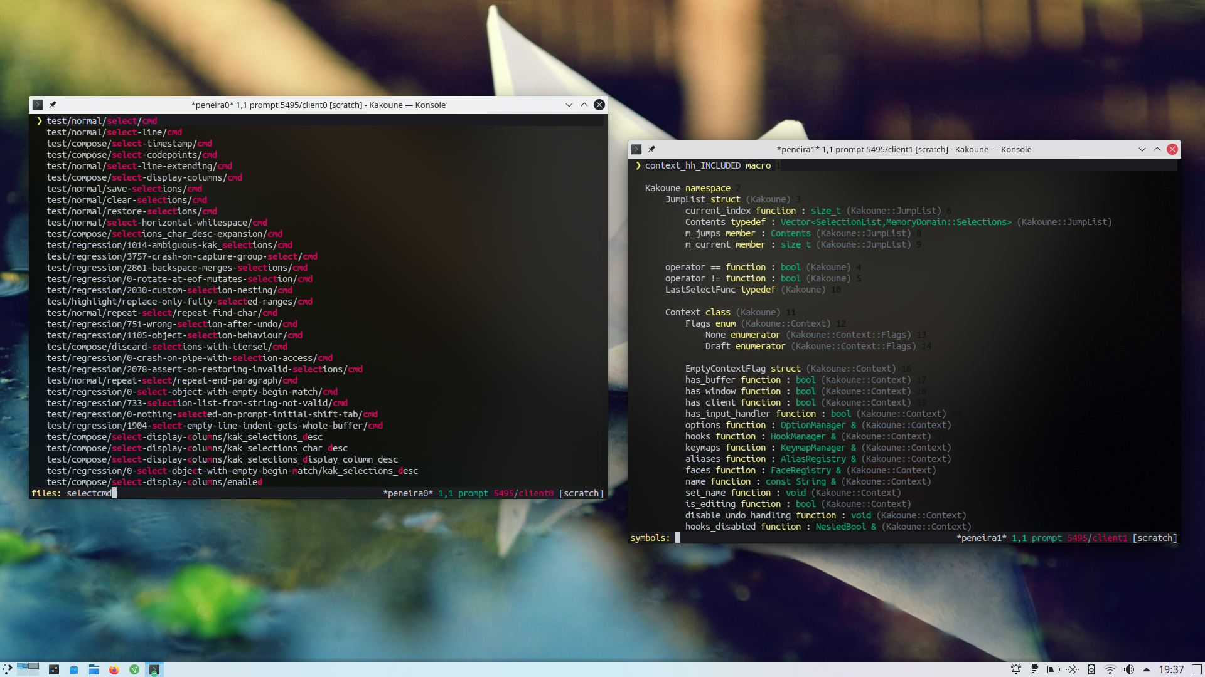
Task: Open peneira1 window's Konsole icon menu
Action: pos(636,149)
